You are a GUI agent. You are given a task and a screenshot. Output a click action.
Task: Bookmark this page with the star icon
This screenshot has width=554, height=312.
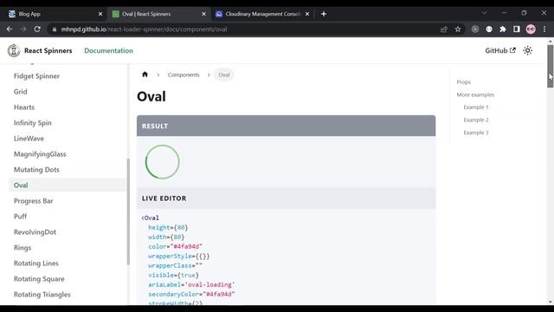(458, 29)
